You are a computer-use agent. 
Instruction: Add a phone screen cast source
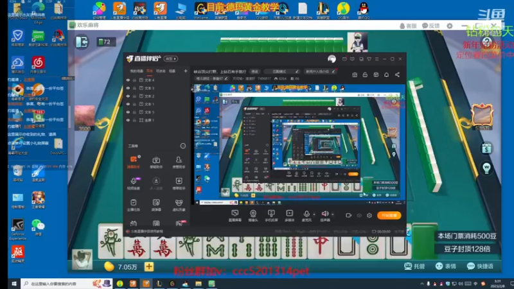point(271,216)
